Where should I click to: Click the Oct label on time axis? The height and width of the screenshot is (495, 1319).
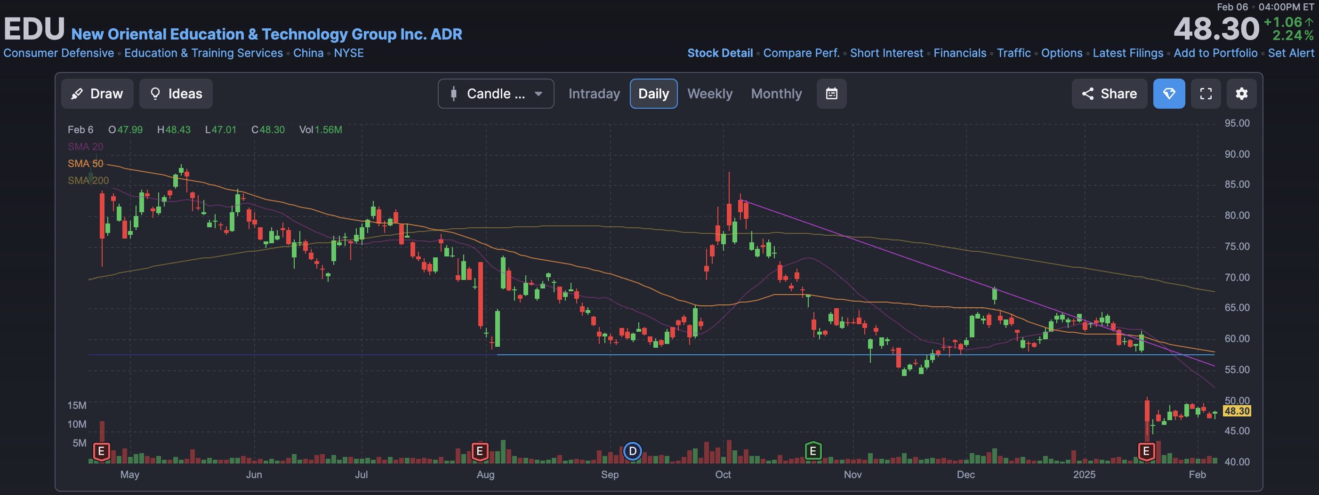pyautogui.click(x=723, y=474)
